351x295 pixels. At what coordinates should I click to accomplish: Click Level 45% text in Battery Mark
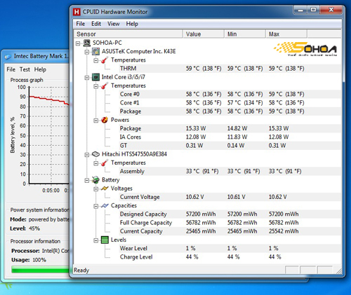click(x=25, y=228)
